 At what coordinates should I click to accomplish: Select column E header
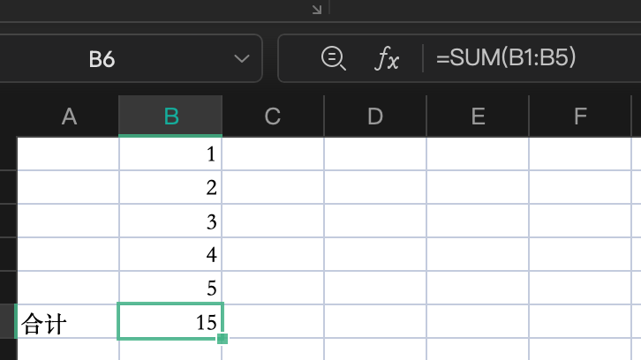click(478, 116)
